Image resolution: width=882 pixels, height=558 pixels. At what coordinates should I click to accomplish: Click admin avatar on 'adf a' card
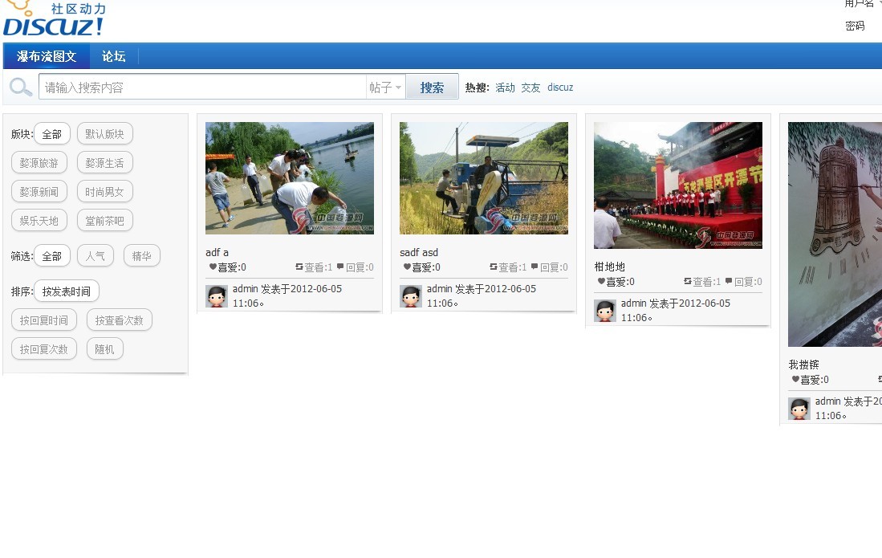tap(217, 296)
